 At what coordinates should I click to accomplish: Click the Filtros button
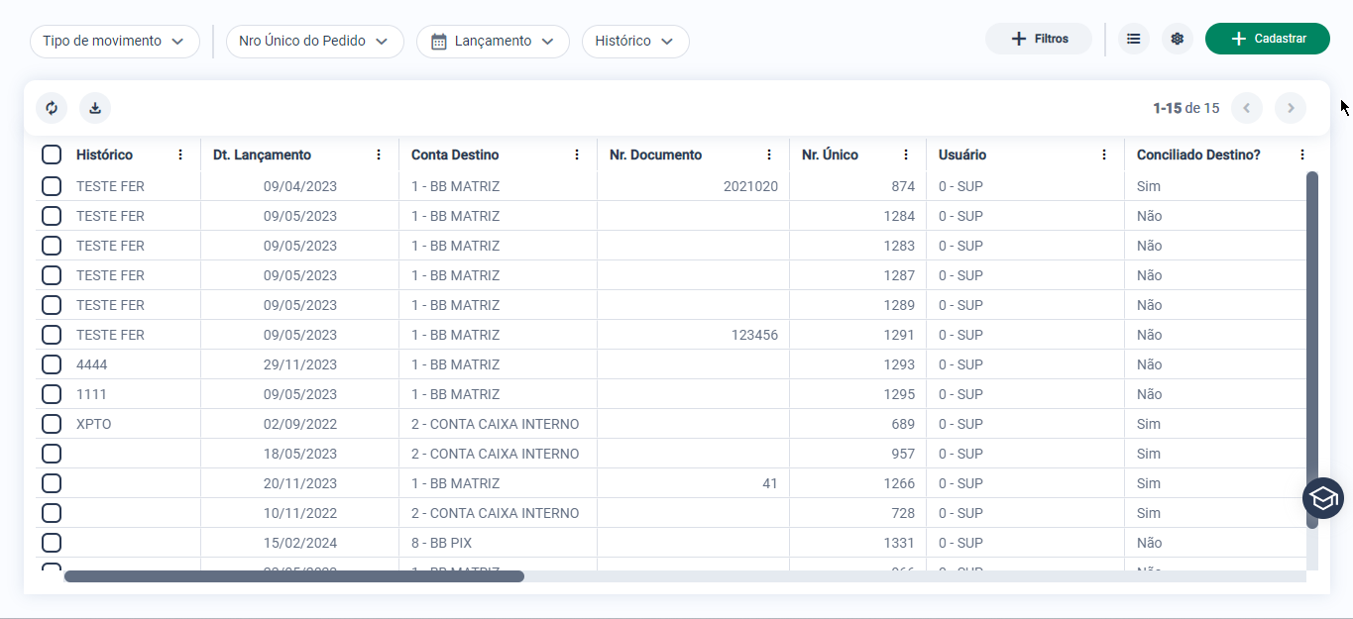pyautogui.click(x=1038, y=39)
